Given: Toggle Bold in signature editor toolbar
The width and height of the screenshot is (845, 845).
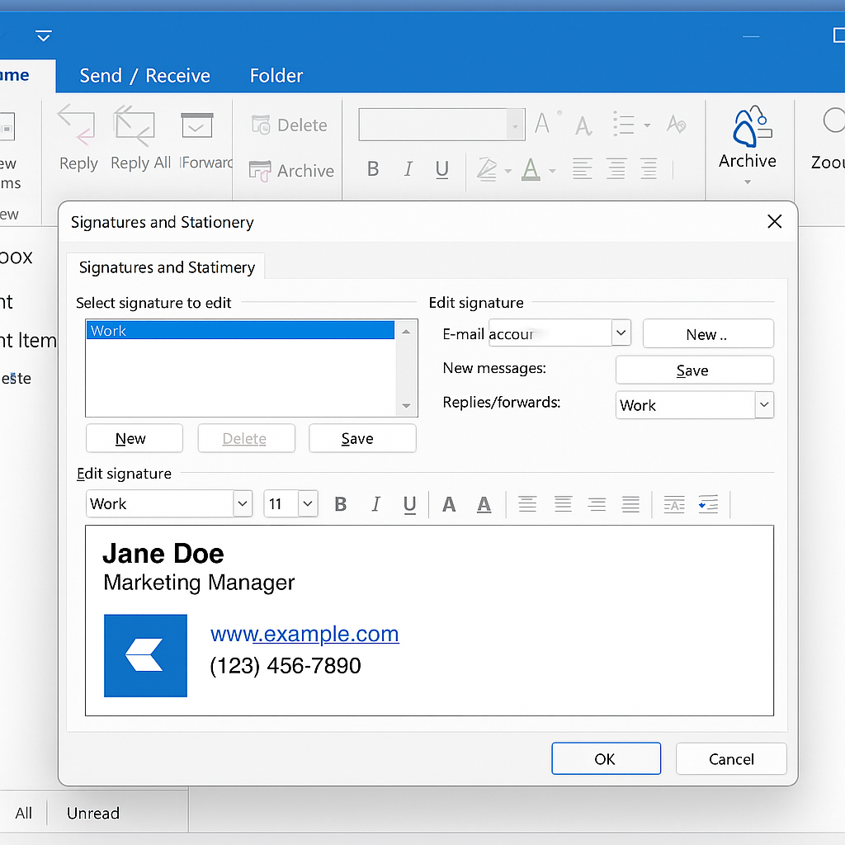Looking at the screenshot, I should pos(340,504).
